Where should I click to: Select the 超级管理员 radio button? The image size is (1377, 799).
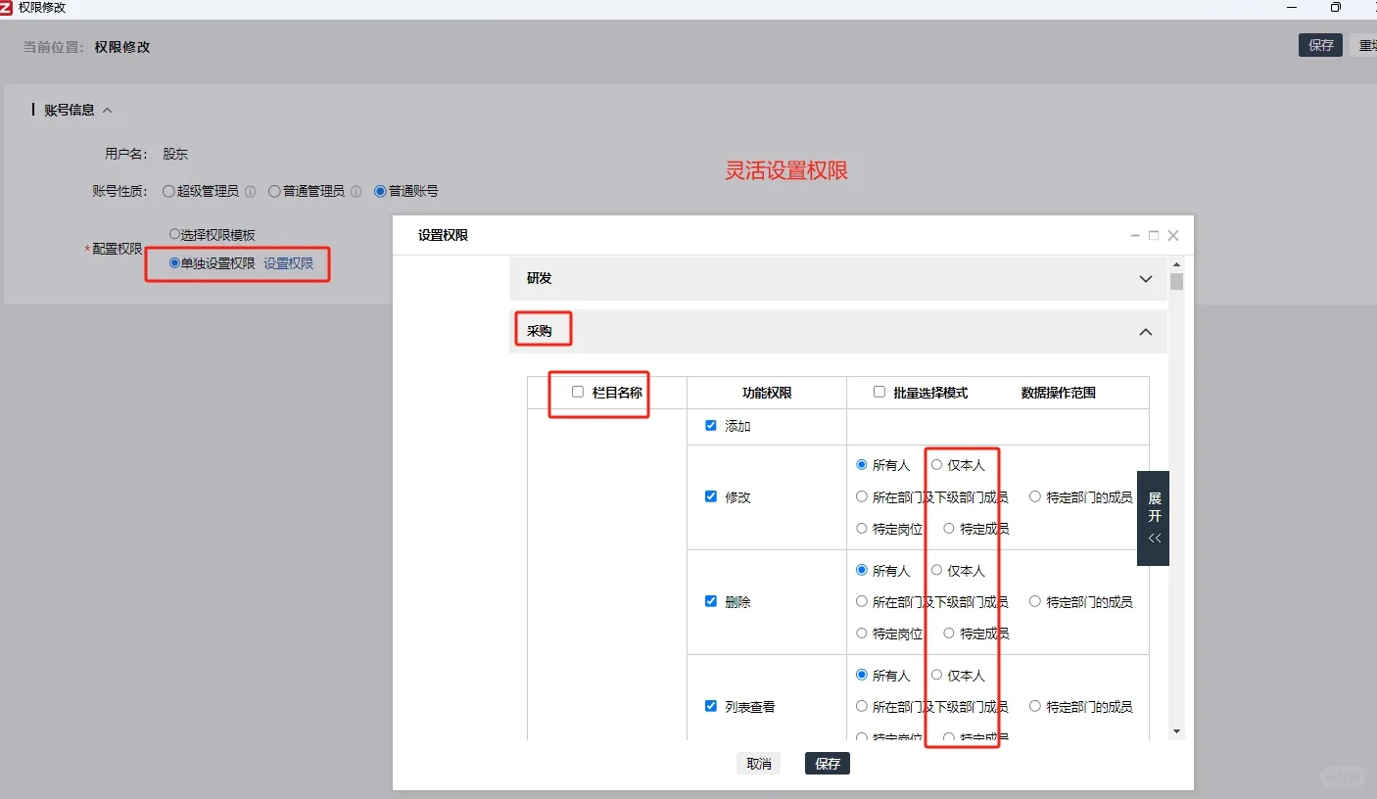coord(167,191)
